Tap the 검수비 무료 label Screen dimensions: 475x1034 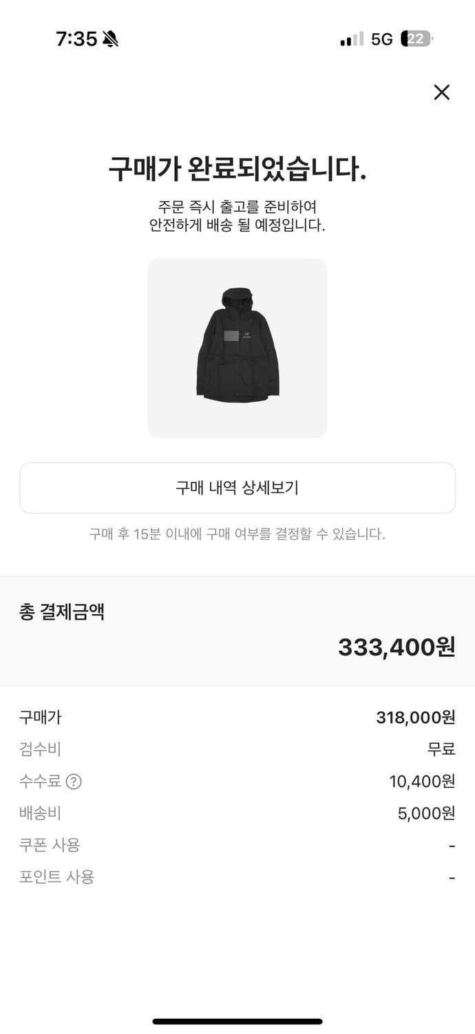pos(441,749)
